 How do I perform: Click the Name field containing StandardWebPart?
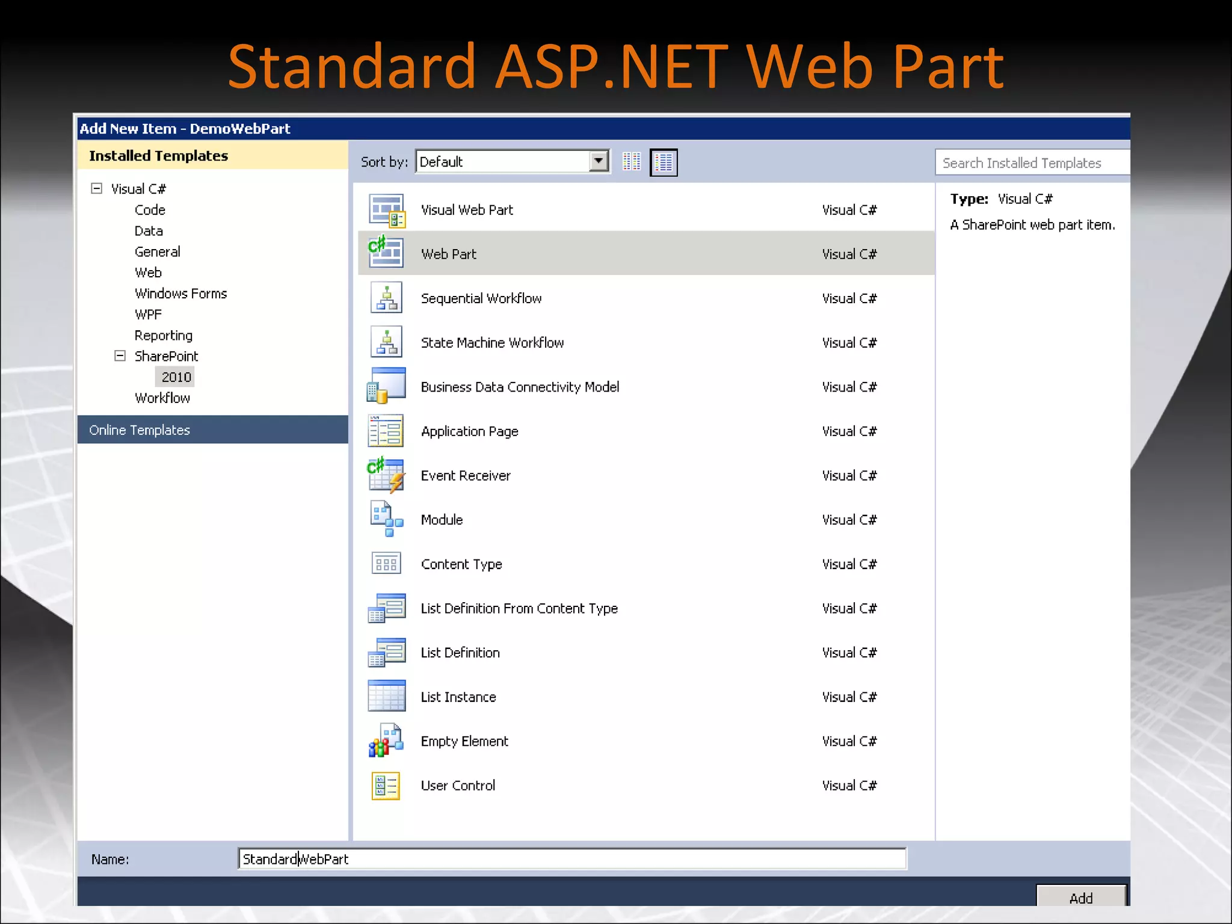(x=572, y=858)
